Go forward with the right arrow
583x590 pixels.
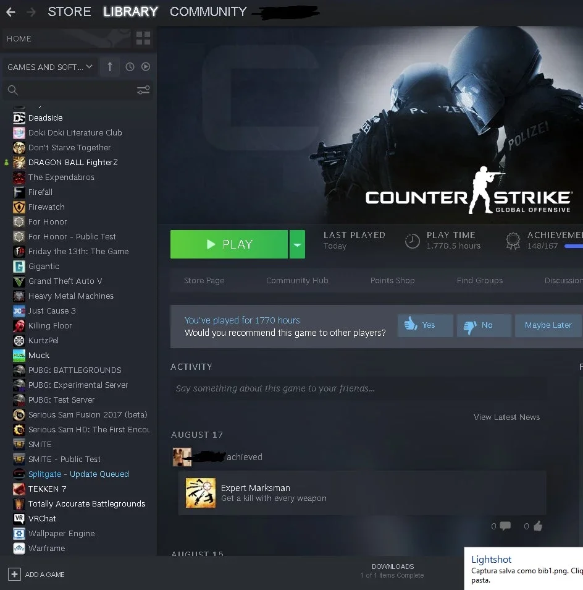31,12
